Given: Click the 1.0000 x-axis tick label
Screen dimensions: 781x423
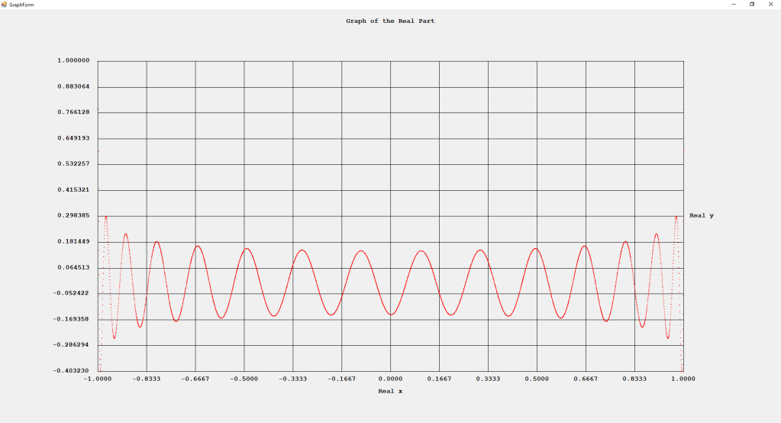Looking at the screenshot, I should [683, 379].
